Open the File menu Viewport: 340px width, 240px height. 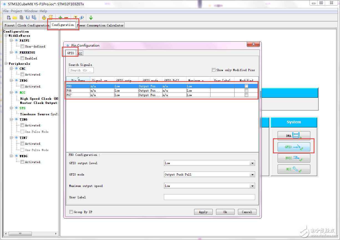pyautogui.click(x=6, y=11)
